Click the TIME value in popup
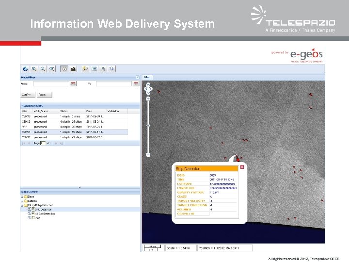 click(222, 180)
